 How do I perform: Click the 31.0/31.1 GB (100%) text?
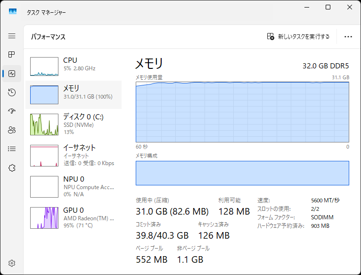pyautogui.click(x=88, y=97)
